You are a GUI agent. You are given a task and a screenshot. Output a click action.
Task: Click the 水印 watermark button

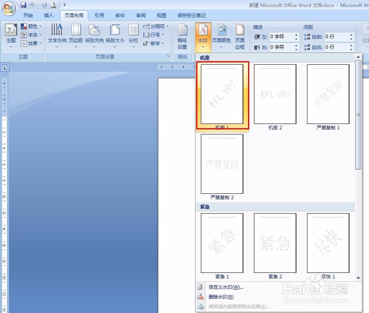tap(203, 37)
